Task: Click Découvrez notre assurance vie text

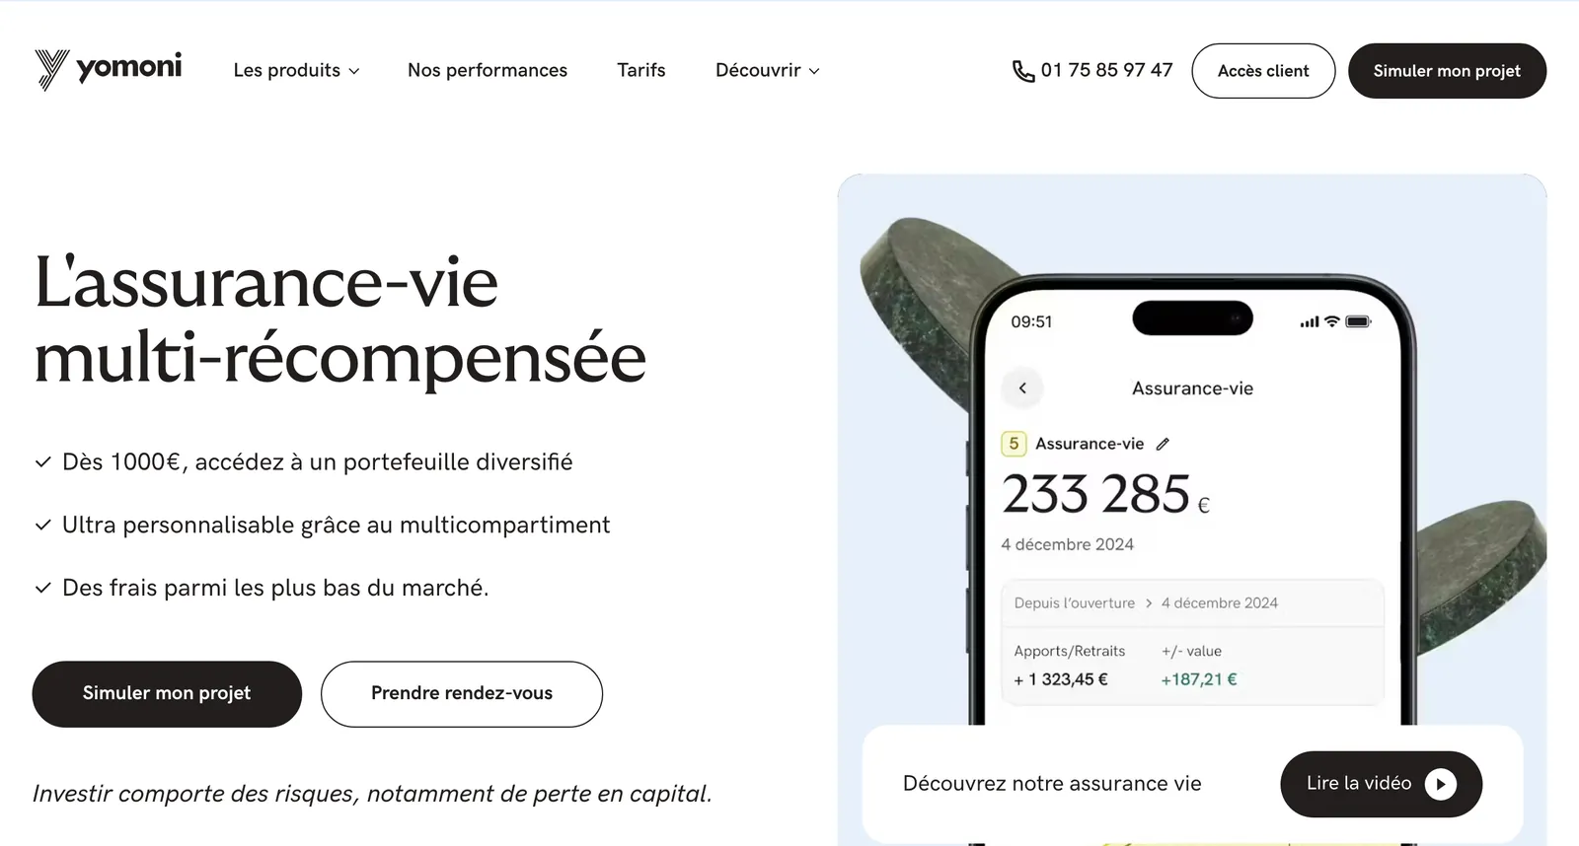Action: pos(1052,784)
